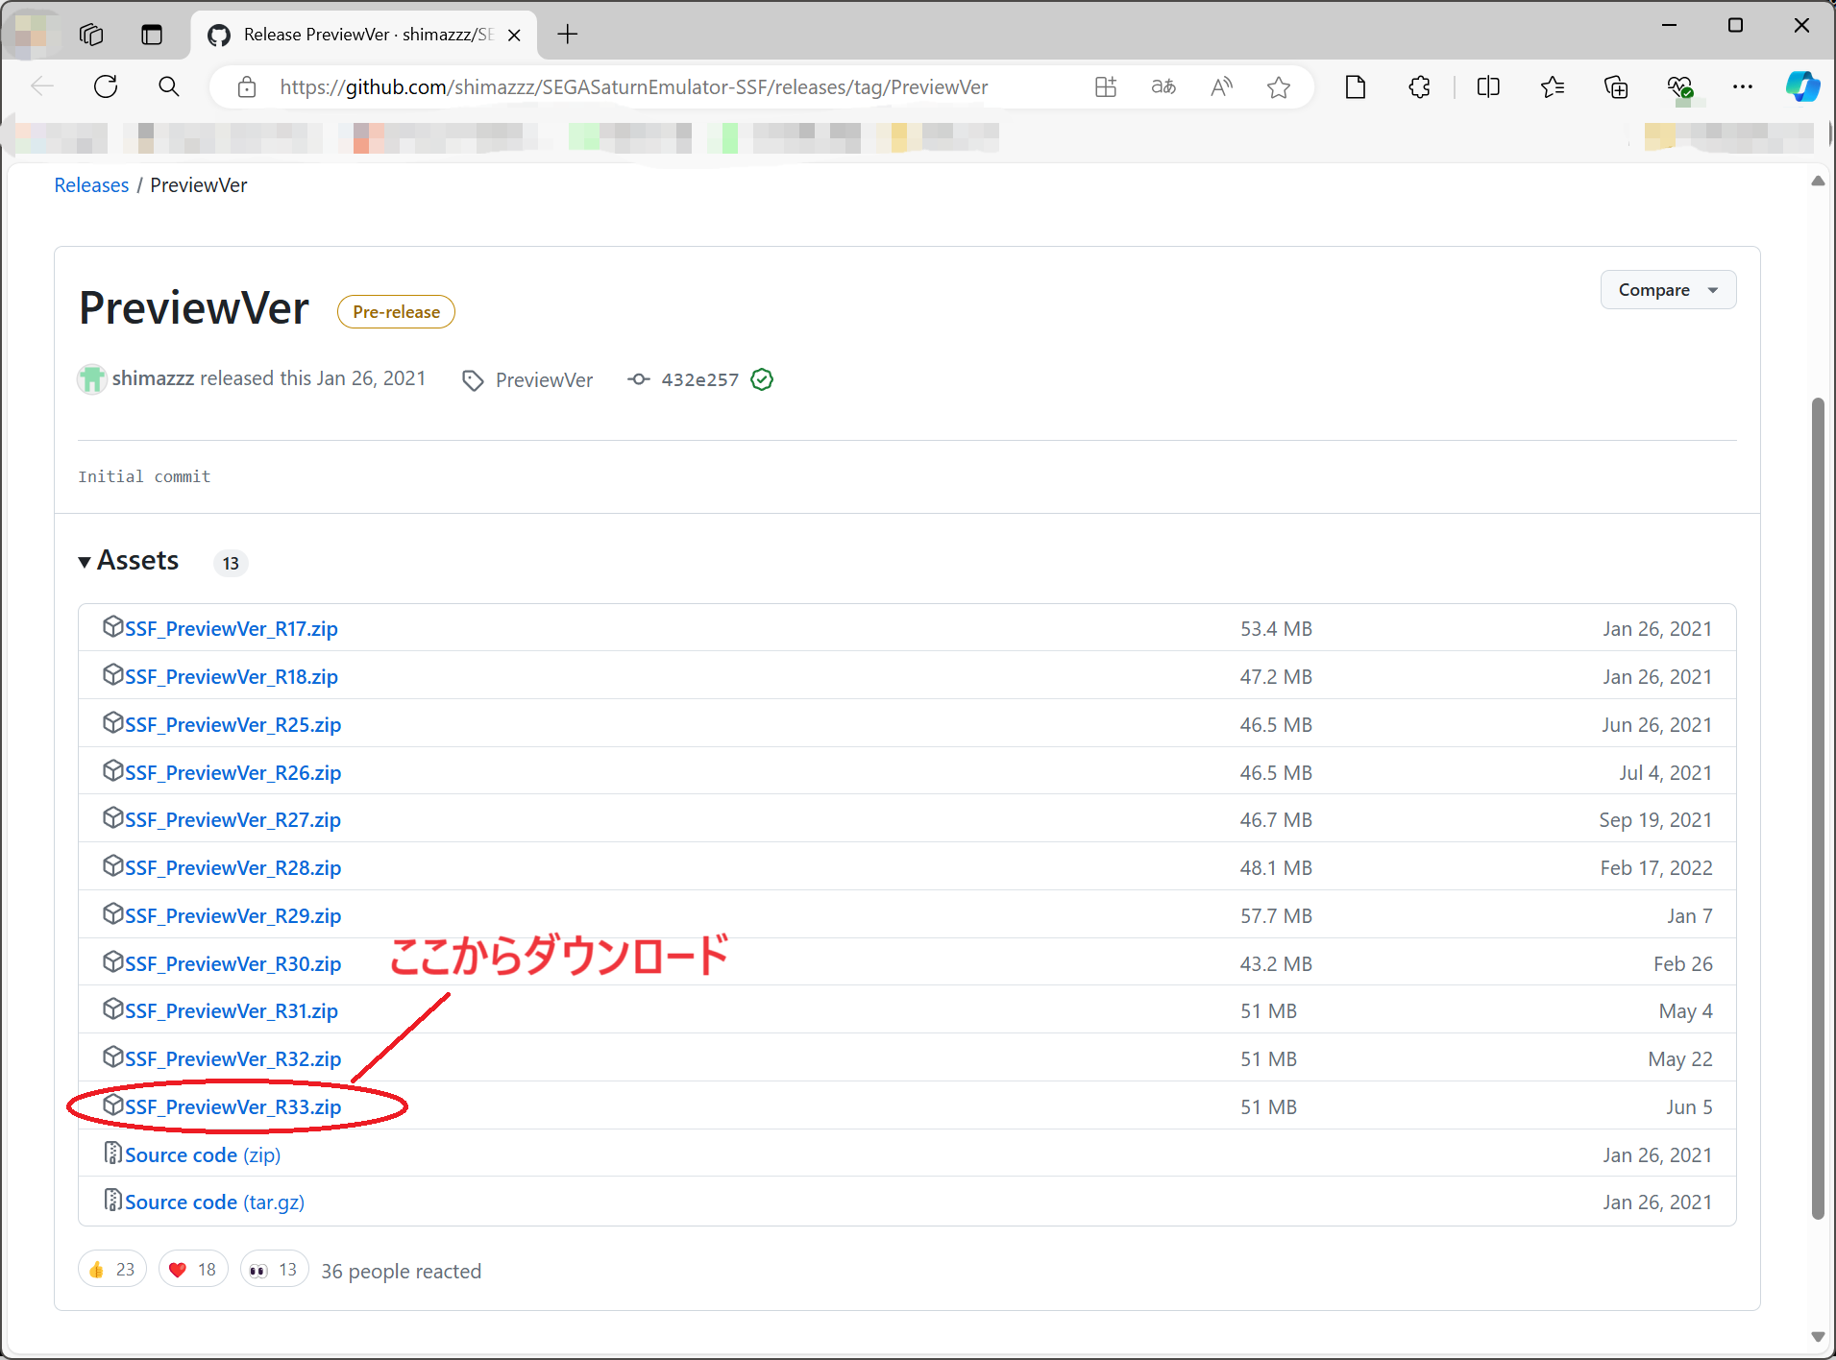Download SSF_PreviewVer_R33.zip
Viewport: 1836px width, 1360px height.
coord(233,1107)
